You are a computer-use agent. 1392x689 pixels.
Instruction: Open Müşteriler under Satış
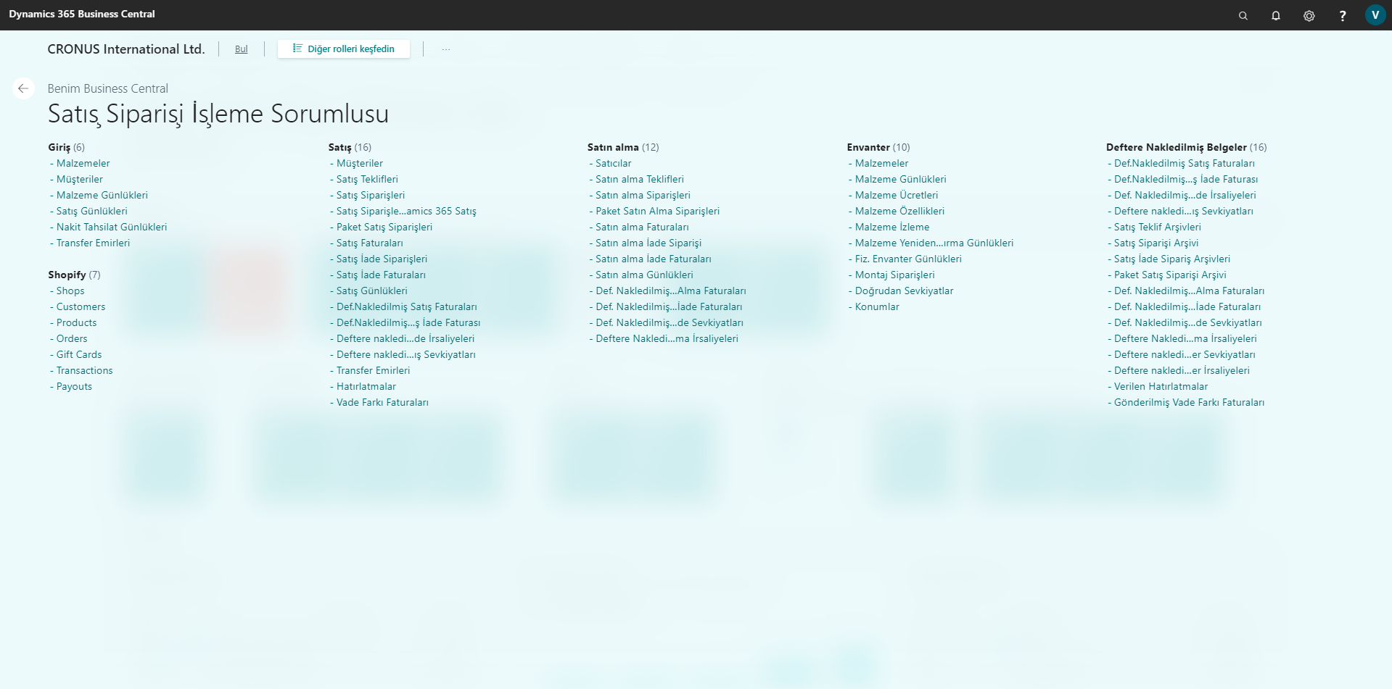pyautogui.click(x=360, y=163)
